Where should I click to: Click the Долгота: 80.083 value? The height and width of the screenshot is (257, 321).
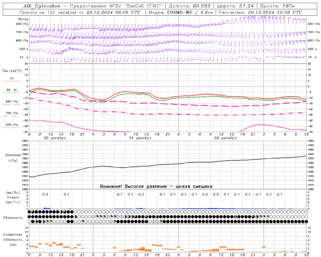click(x=190, y=6)
